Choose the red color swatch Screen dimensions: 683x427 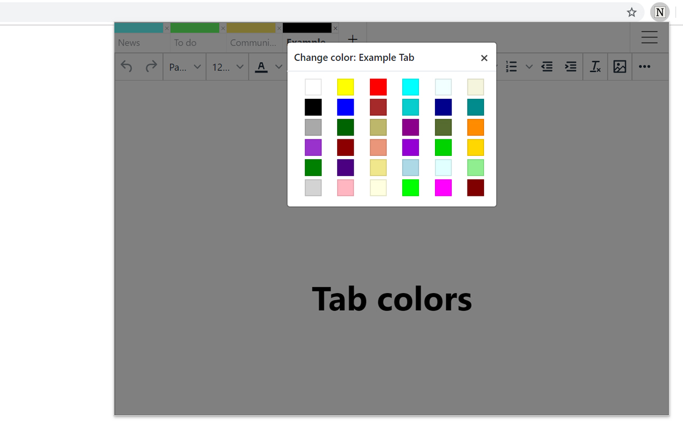click(378, 87)
